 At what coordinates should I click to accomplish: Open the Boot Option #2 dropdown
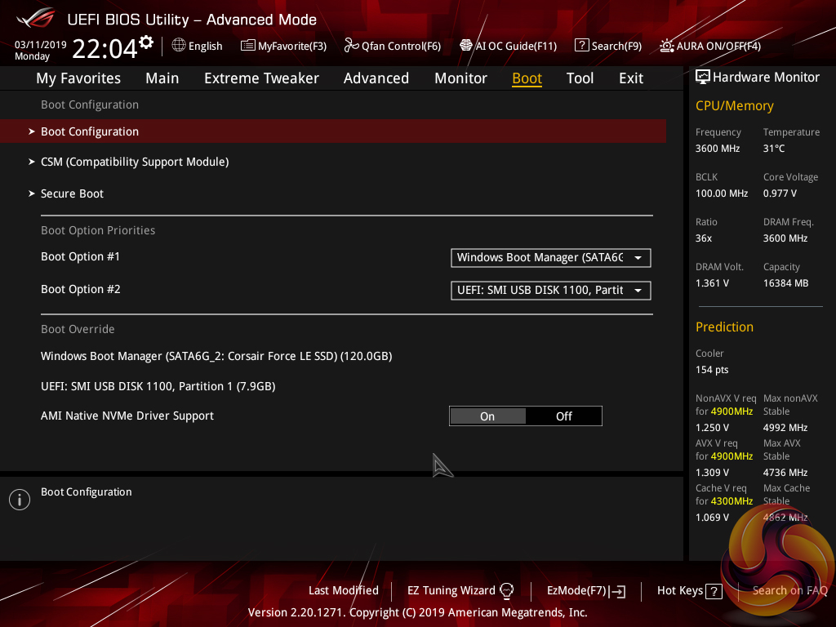click(x=551, y=291)
